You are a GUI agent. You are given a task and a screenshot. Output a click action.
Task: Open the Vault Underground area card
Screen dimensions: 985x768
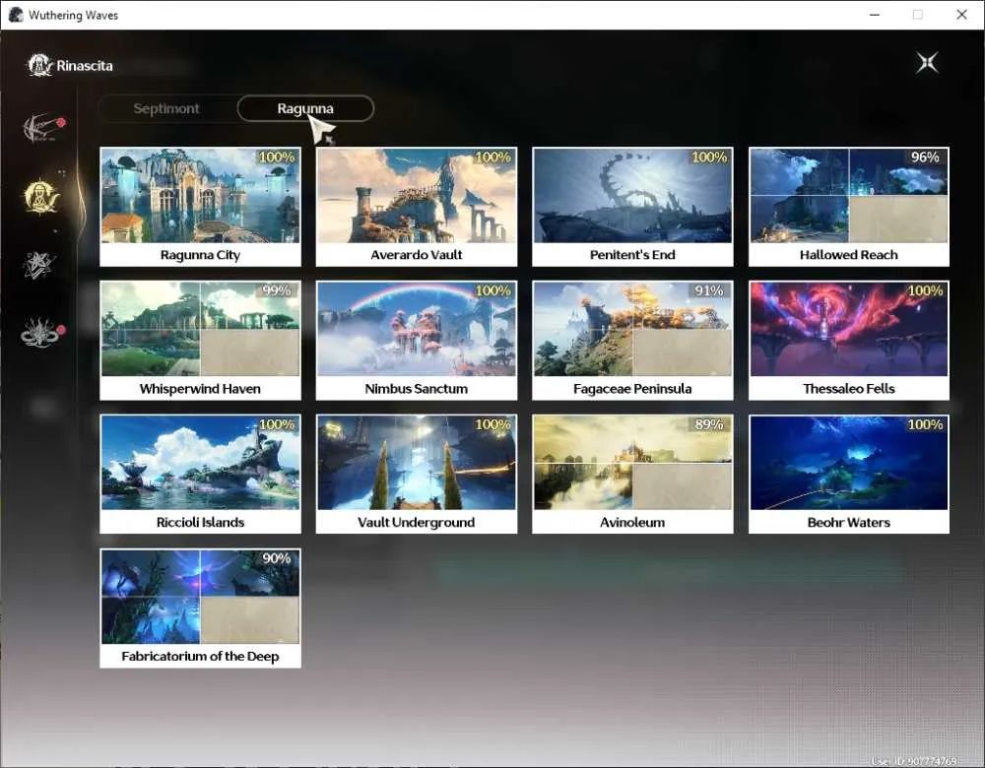417,475
